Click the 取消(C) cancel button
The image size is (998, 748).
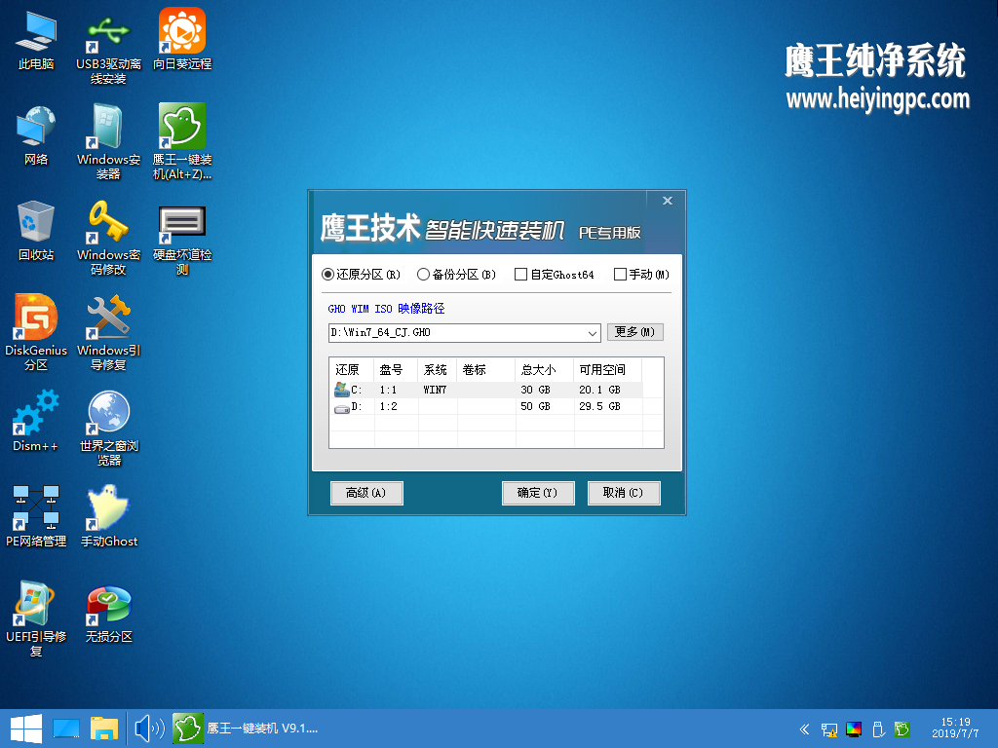point(623,493)
